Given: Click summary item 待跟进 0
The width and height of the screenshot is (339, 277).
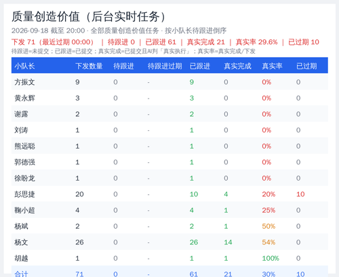Looking at the screenshot, I should (121, 42).
